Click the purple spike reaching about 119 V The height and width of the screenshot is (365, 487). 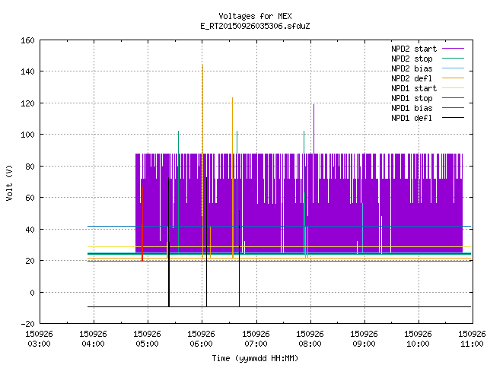[314, 129]
